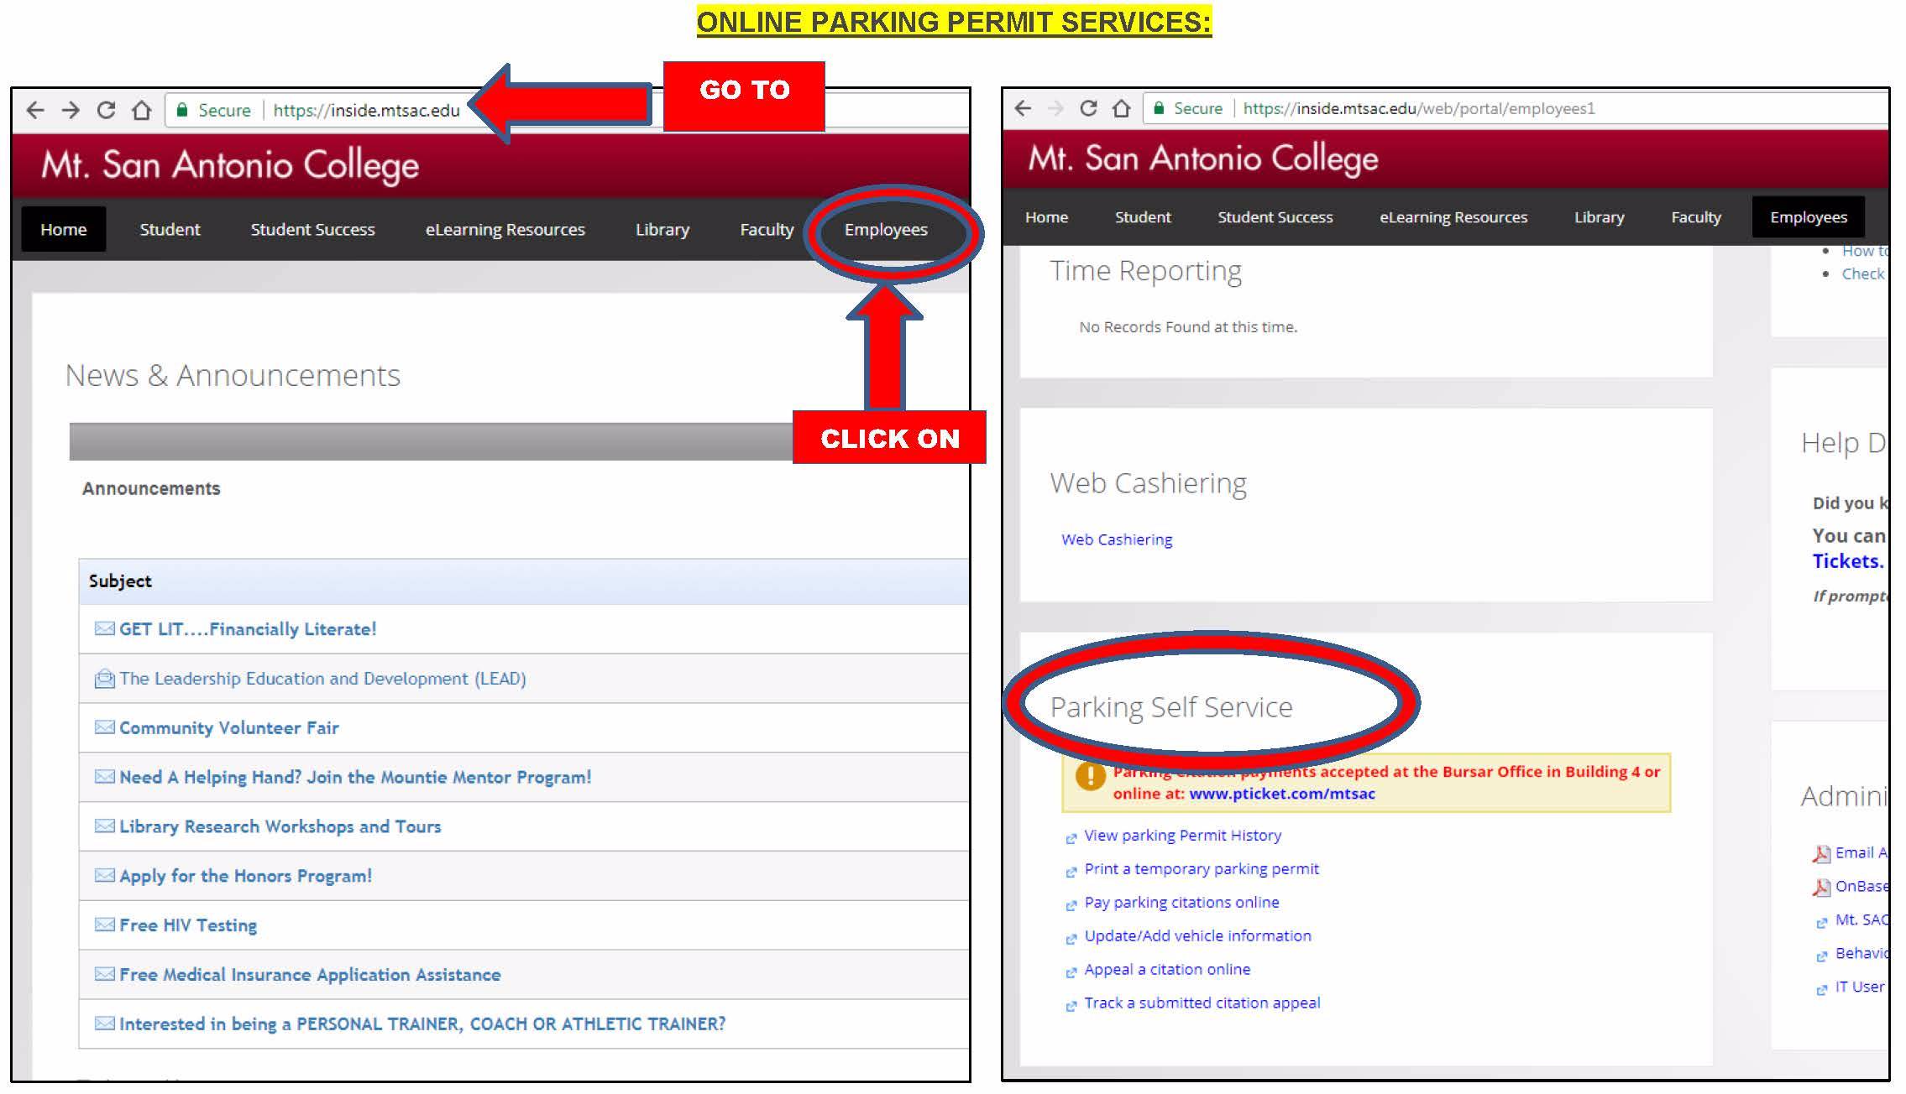Click external-link icon beside Pay parking citations
Viewport: 1906px width, 1094px height.
coord(1071,905)
